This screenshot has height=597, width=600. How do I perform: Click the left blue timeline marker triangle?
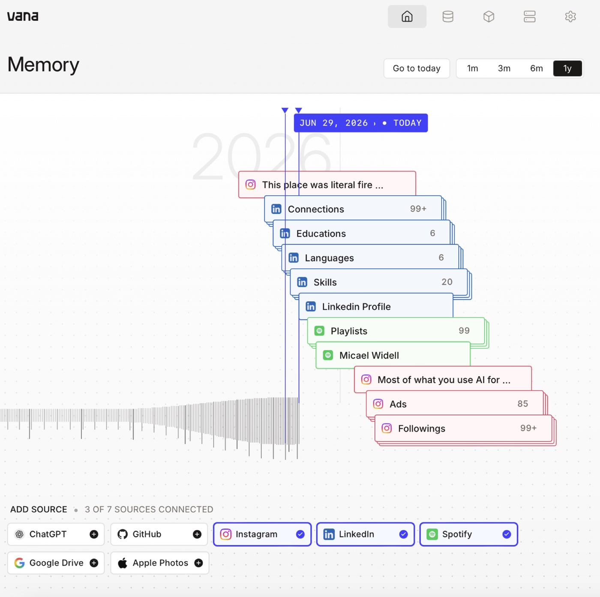point(285,111)
